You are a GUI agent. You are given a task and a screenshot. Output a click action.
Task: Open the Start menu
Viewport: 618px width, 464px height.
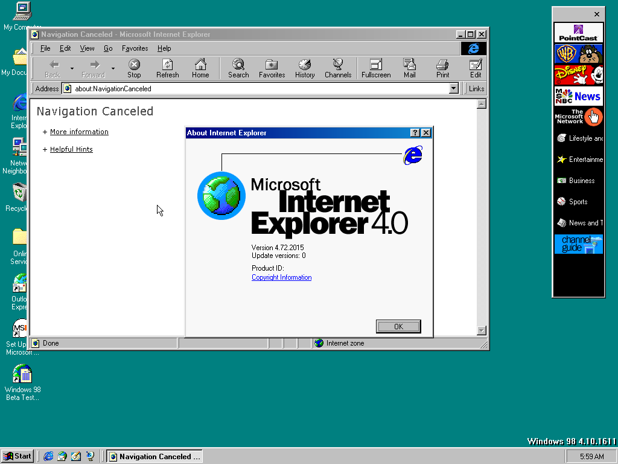(x=18, y=457)
